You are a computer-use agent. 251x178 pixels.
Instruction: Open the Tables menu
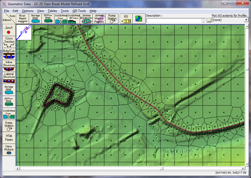(52, 11)
